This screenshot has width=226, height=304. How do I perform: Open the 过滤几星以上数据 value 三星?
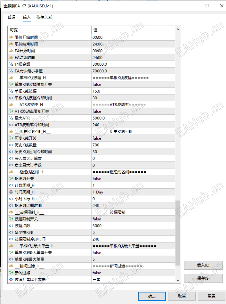pyautogui.click(x=96, y=279)
